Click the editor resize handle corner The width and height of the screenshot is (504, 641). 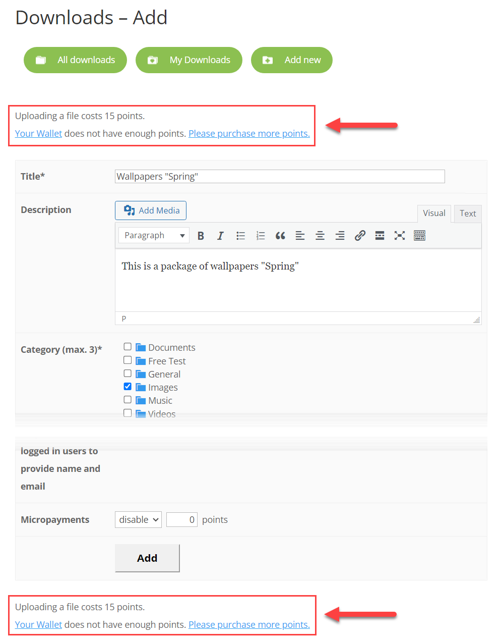coord(477,320)
